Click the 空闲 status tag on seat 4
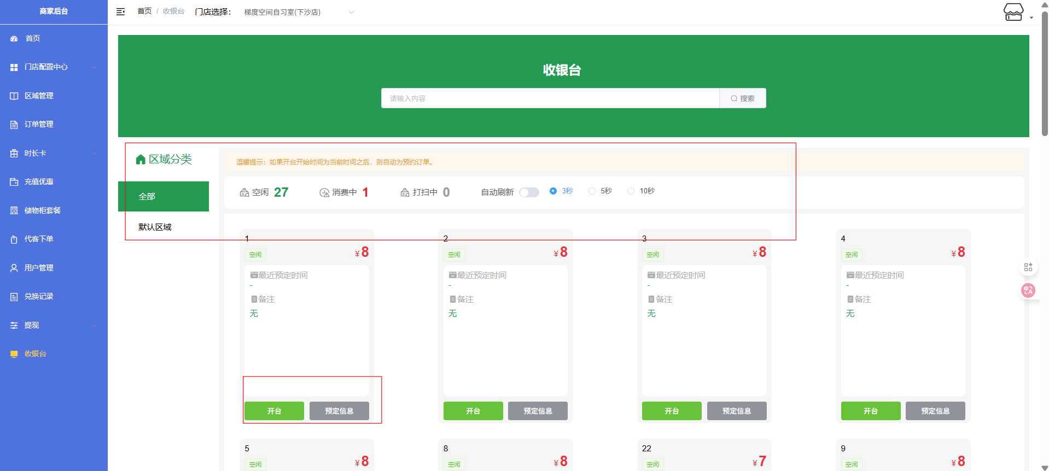Screen dimensions: 1049x471 (852, 255)
